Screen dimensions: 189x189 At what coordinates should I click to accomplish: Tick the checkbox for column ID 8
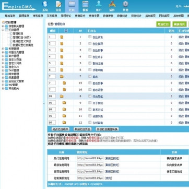point(90,96)
